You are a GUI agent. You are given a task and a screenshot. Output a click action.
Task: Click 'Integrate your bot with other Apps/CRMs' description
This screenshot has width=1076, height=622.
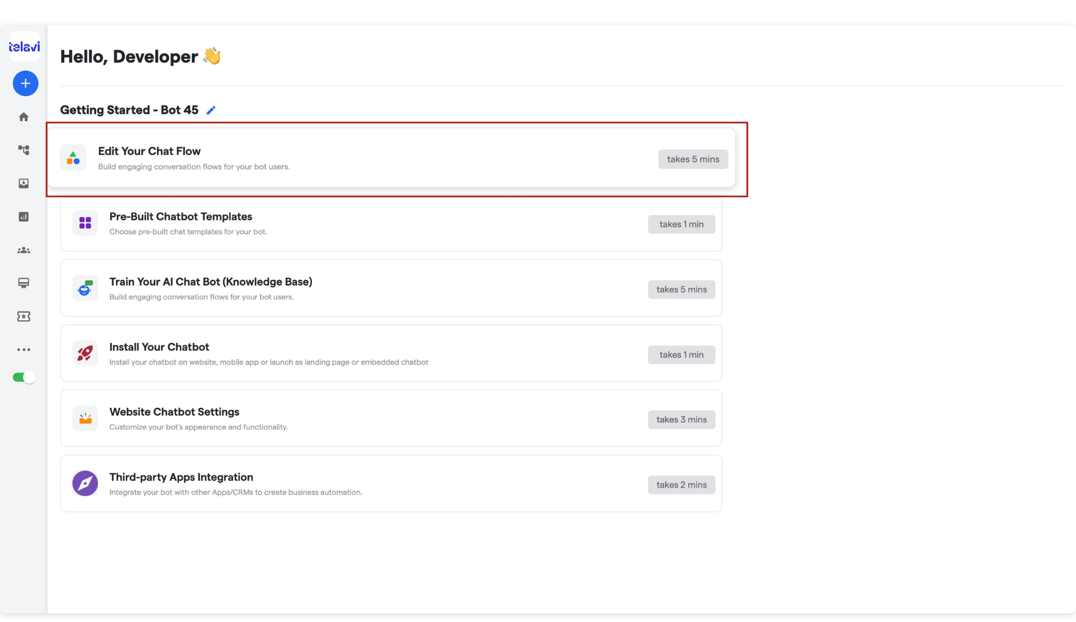[236, 492]
